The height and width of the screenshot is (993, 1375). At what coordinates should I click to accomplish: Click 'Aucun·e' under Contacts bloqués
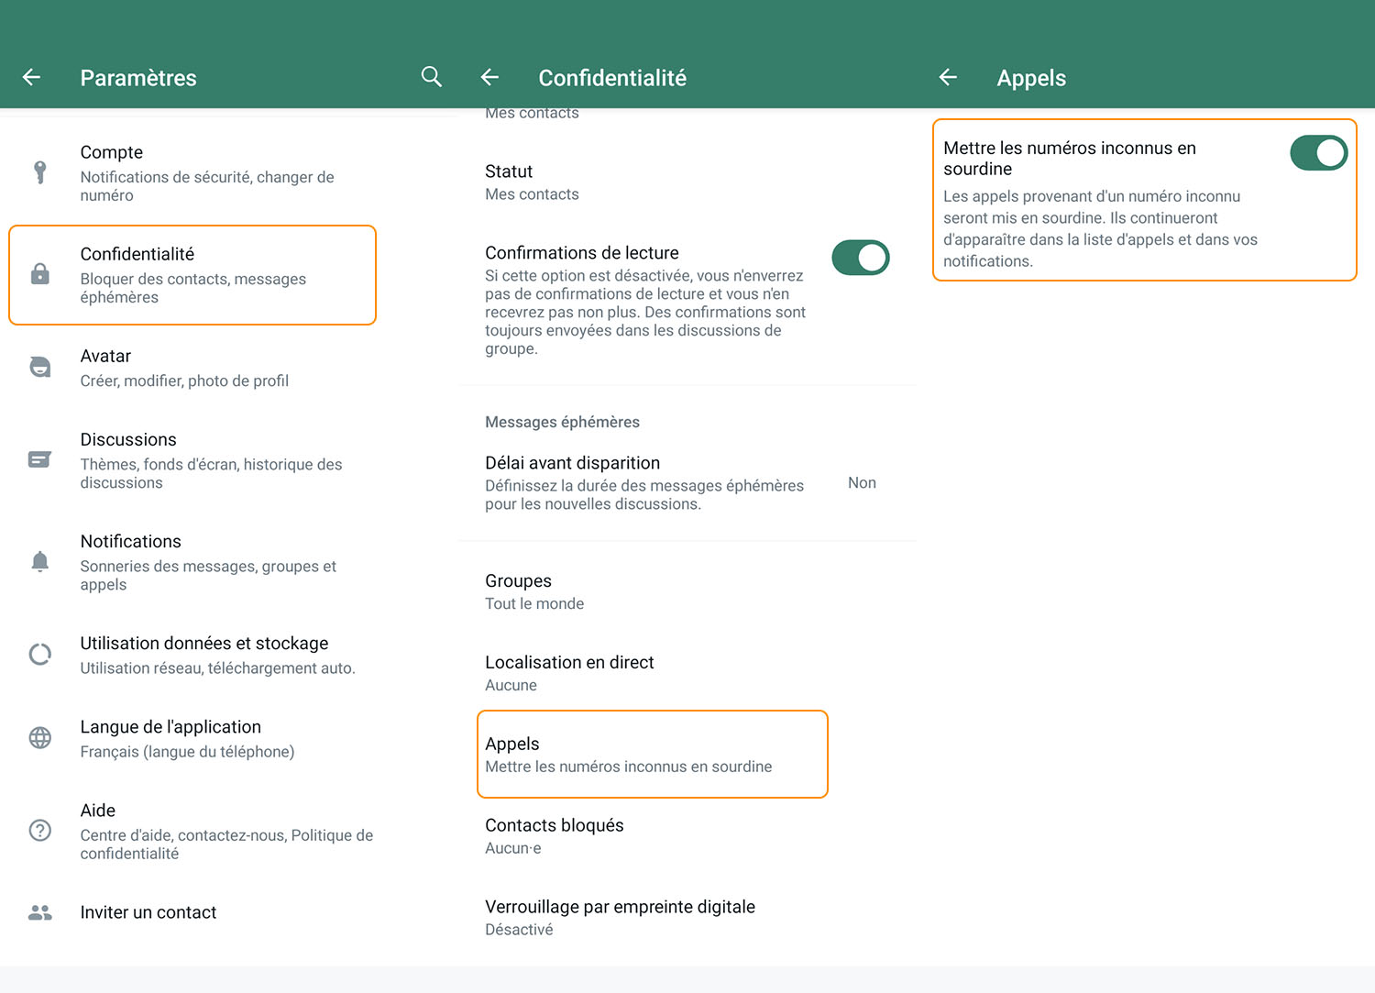(512, 848)
